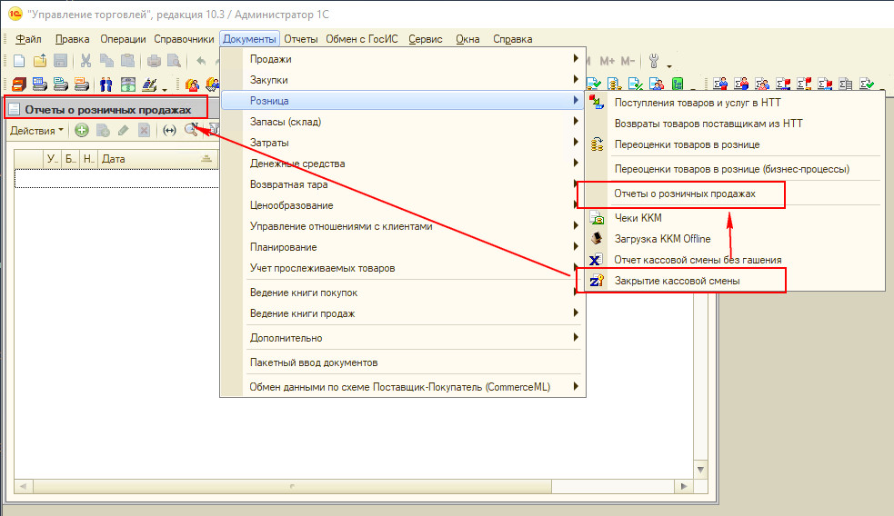This screenshot has width=894, height=516.
Task: Expand Затраты submenu arrow
Action: (576, 142)
